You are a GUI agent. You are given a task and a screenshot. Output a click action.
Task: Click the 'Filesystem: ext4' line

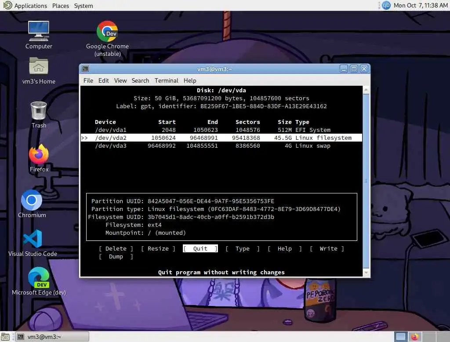[134, 225]
